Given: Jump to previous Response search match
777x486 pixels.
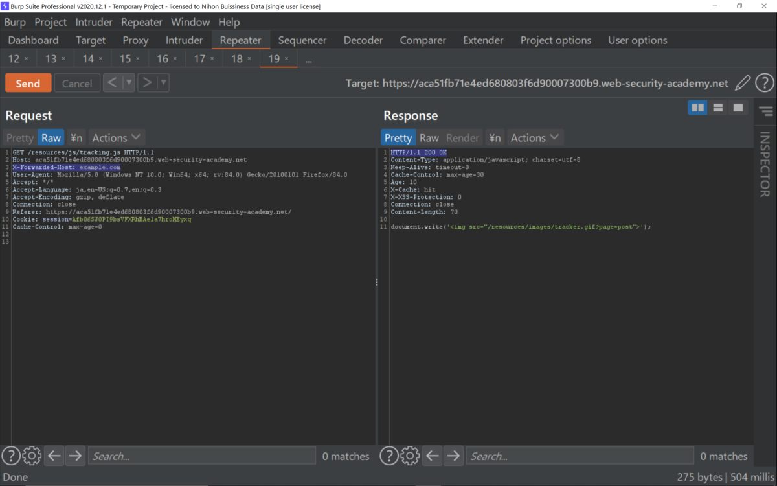Looking at the screenshot, I should coord(433,456).
